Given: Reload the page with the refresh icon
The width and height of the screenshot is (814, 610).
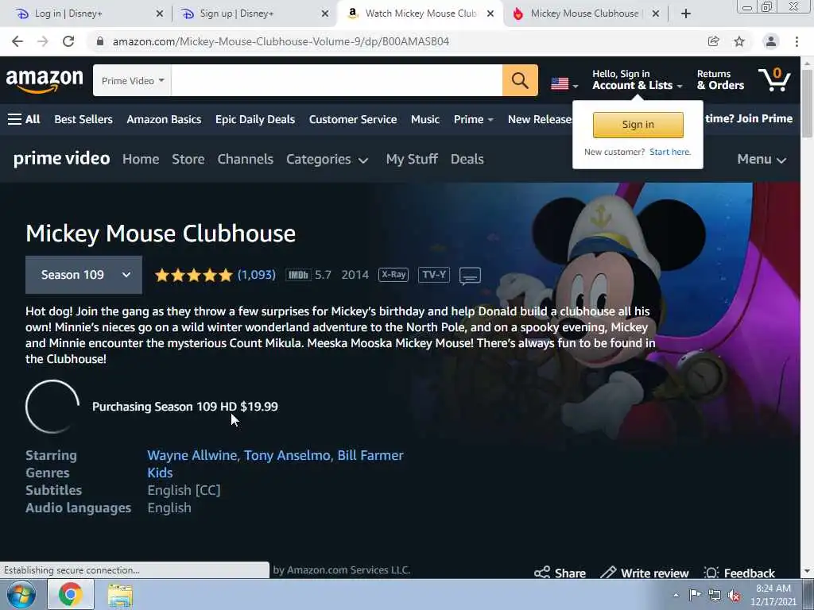Looking at the screenshot, I should [x=68, y=41].
